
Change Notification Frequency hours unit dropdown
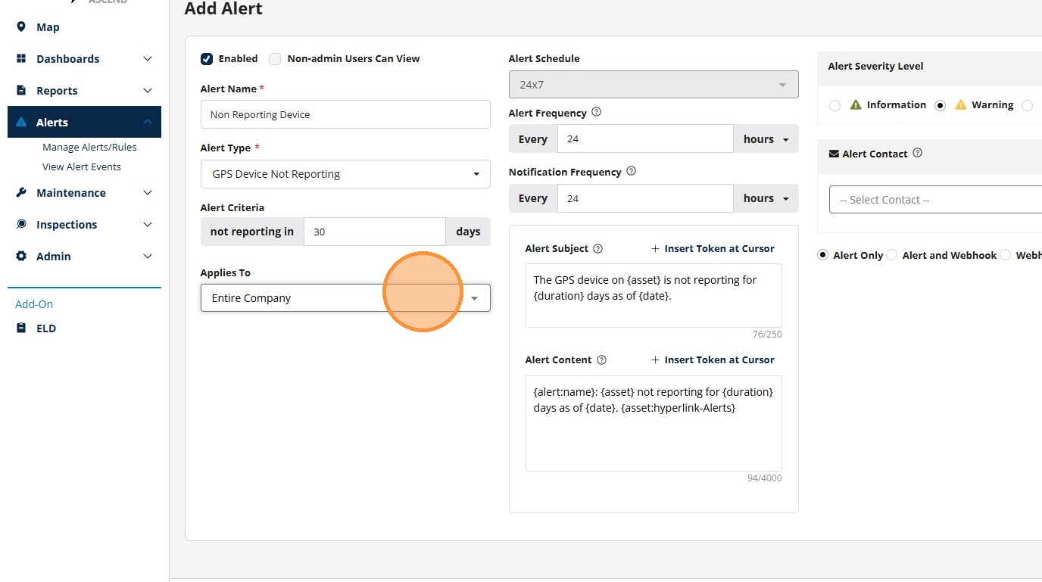tap(766, 198)
